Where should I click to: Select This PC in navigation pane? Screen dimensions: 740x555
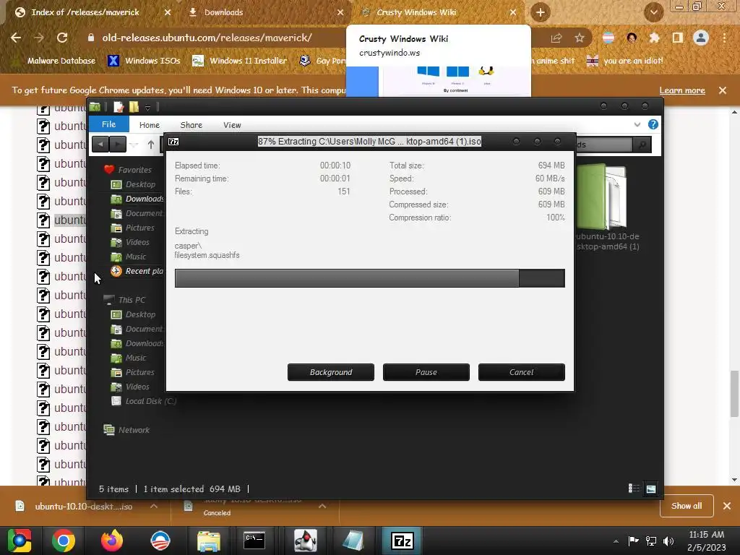coord(124,300)
